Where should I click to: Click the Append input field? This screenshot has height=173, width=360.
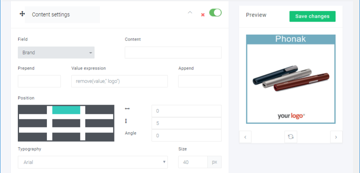coord(200,81)
